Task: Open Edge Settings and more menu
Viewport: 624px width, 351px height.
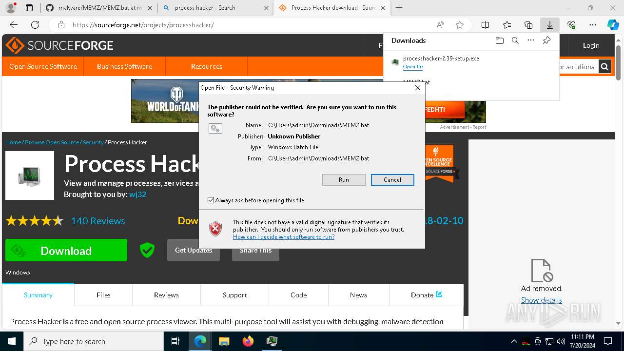Action: click(x=593, y=25)
